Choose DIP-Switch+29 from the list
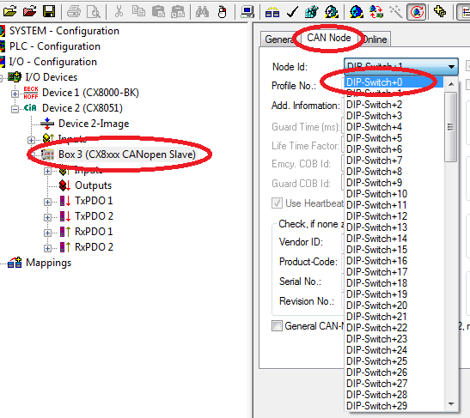Viewport: 470px width, 418px height. (x=394, y=406)
